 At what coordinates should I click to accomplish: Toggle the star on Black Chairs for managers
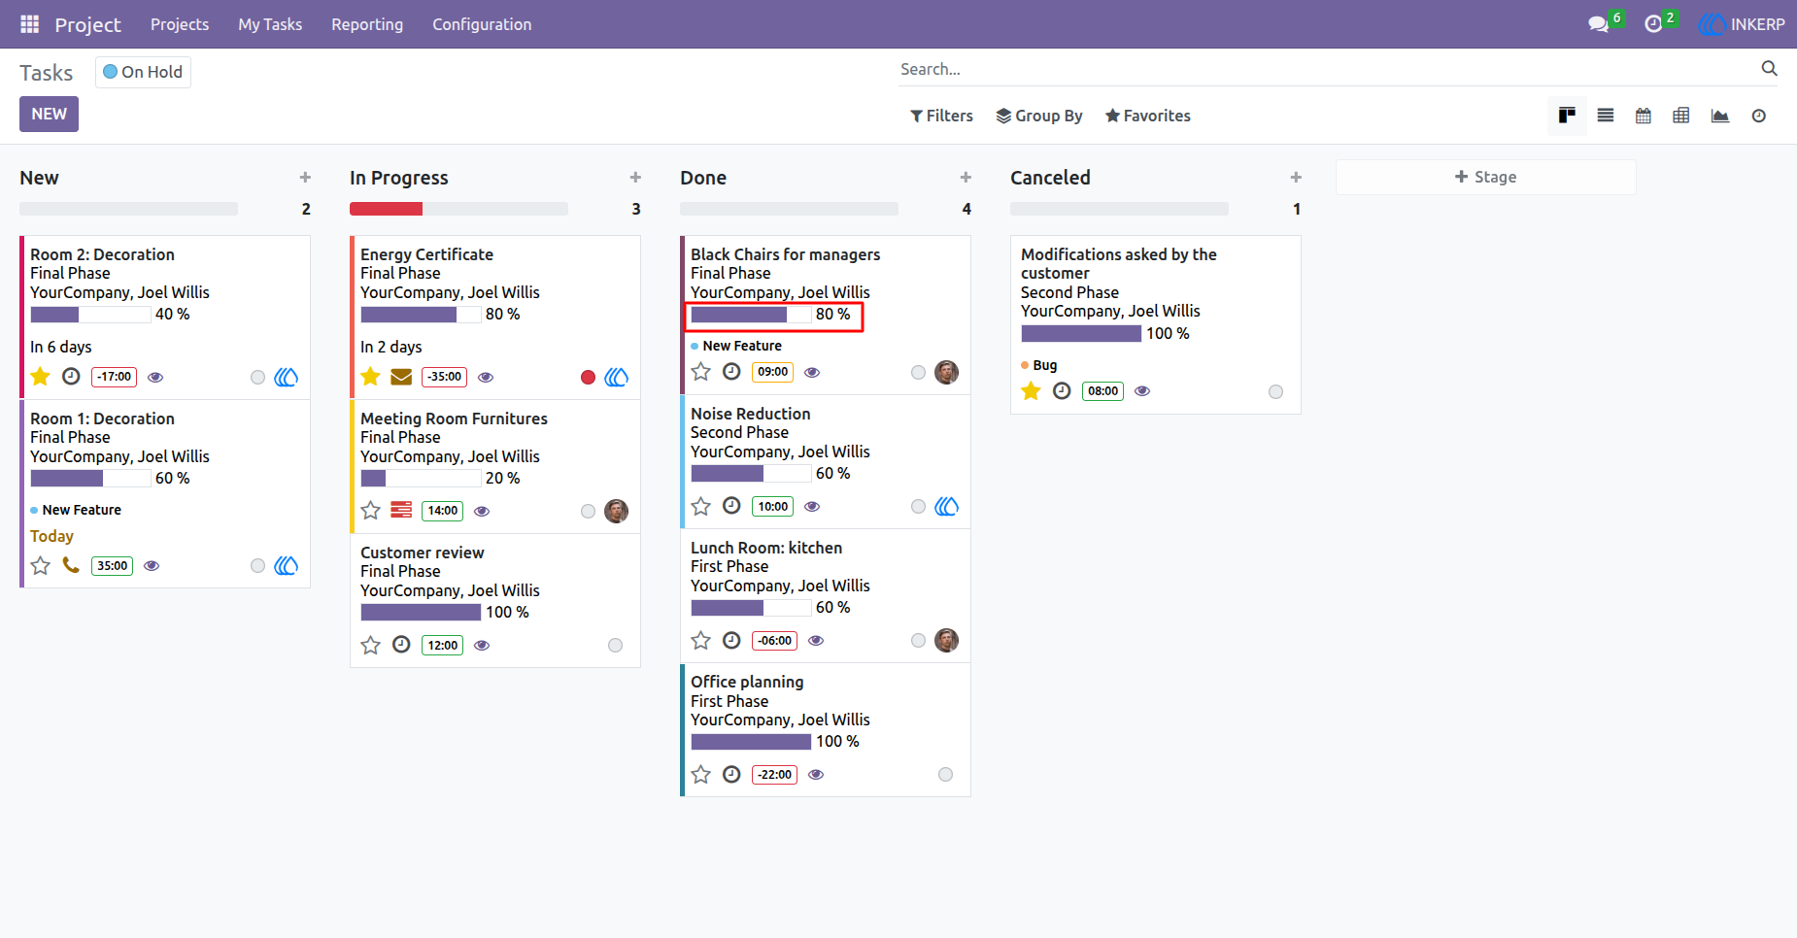(701, 372)
